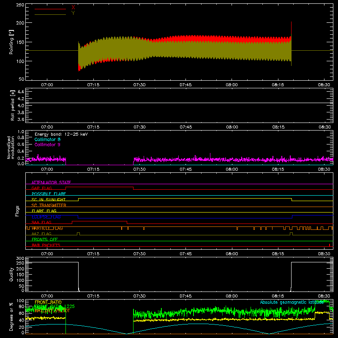Click the 4.4 tick on Roll period axis
The width and height of the screenshot is (338, 338).
[x=21, y=92]
